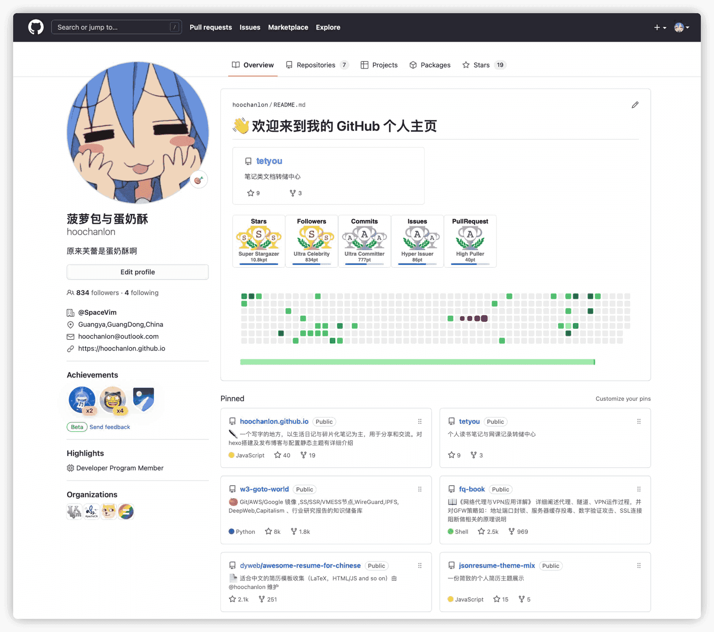The height and width of the screenshot is (632, 714).
Task: Click the green progress bar in README
Action: 417,362
